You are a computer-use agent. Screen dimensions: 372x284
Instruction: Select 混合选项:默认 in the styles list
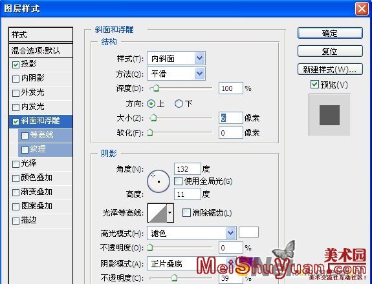pyautogui.click(x=41, y=50)
